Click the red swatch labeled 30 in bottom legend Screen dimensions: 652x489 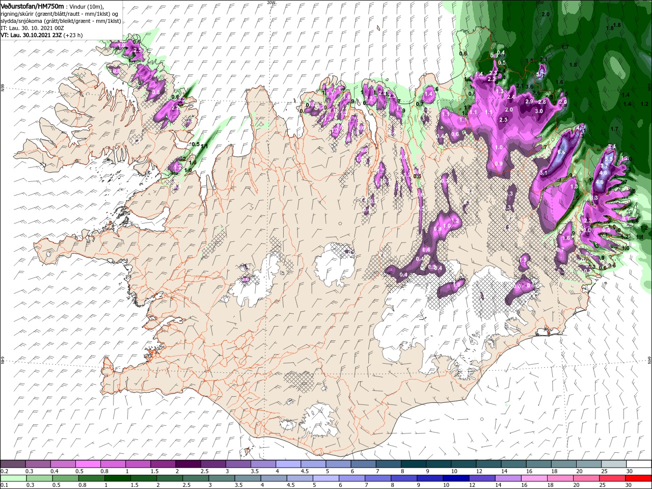click(x=639, y=478)
